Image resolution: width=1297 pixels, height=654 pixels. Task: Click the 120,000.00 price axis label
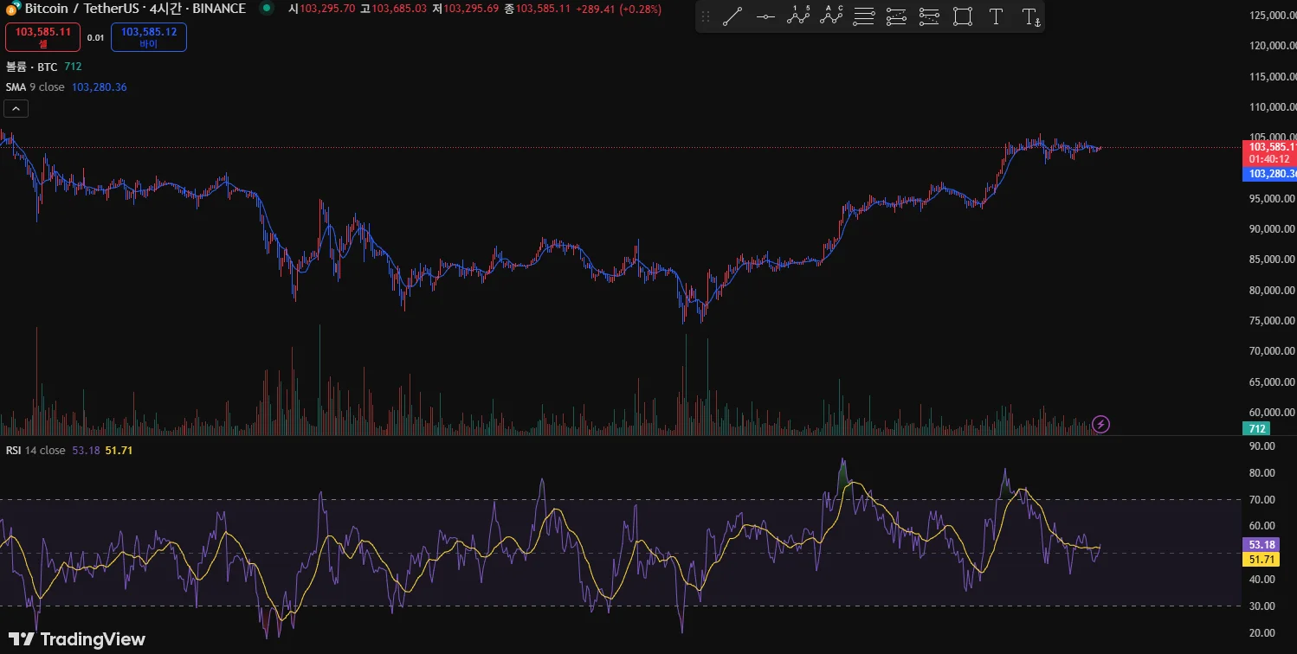click(1273, 46)
